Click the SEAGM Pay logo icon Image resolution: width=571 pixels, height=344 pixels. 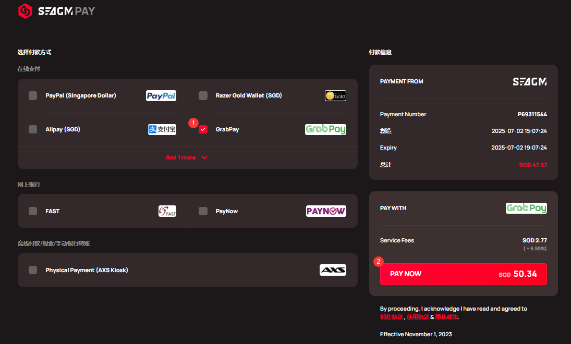tap(25, 11)
